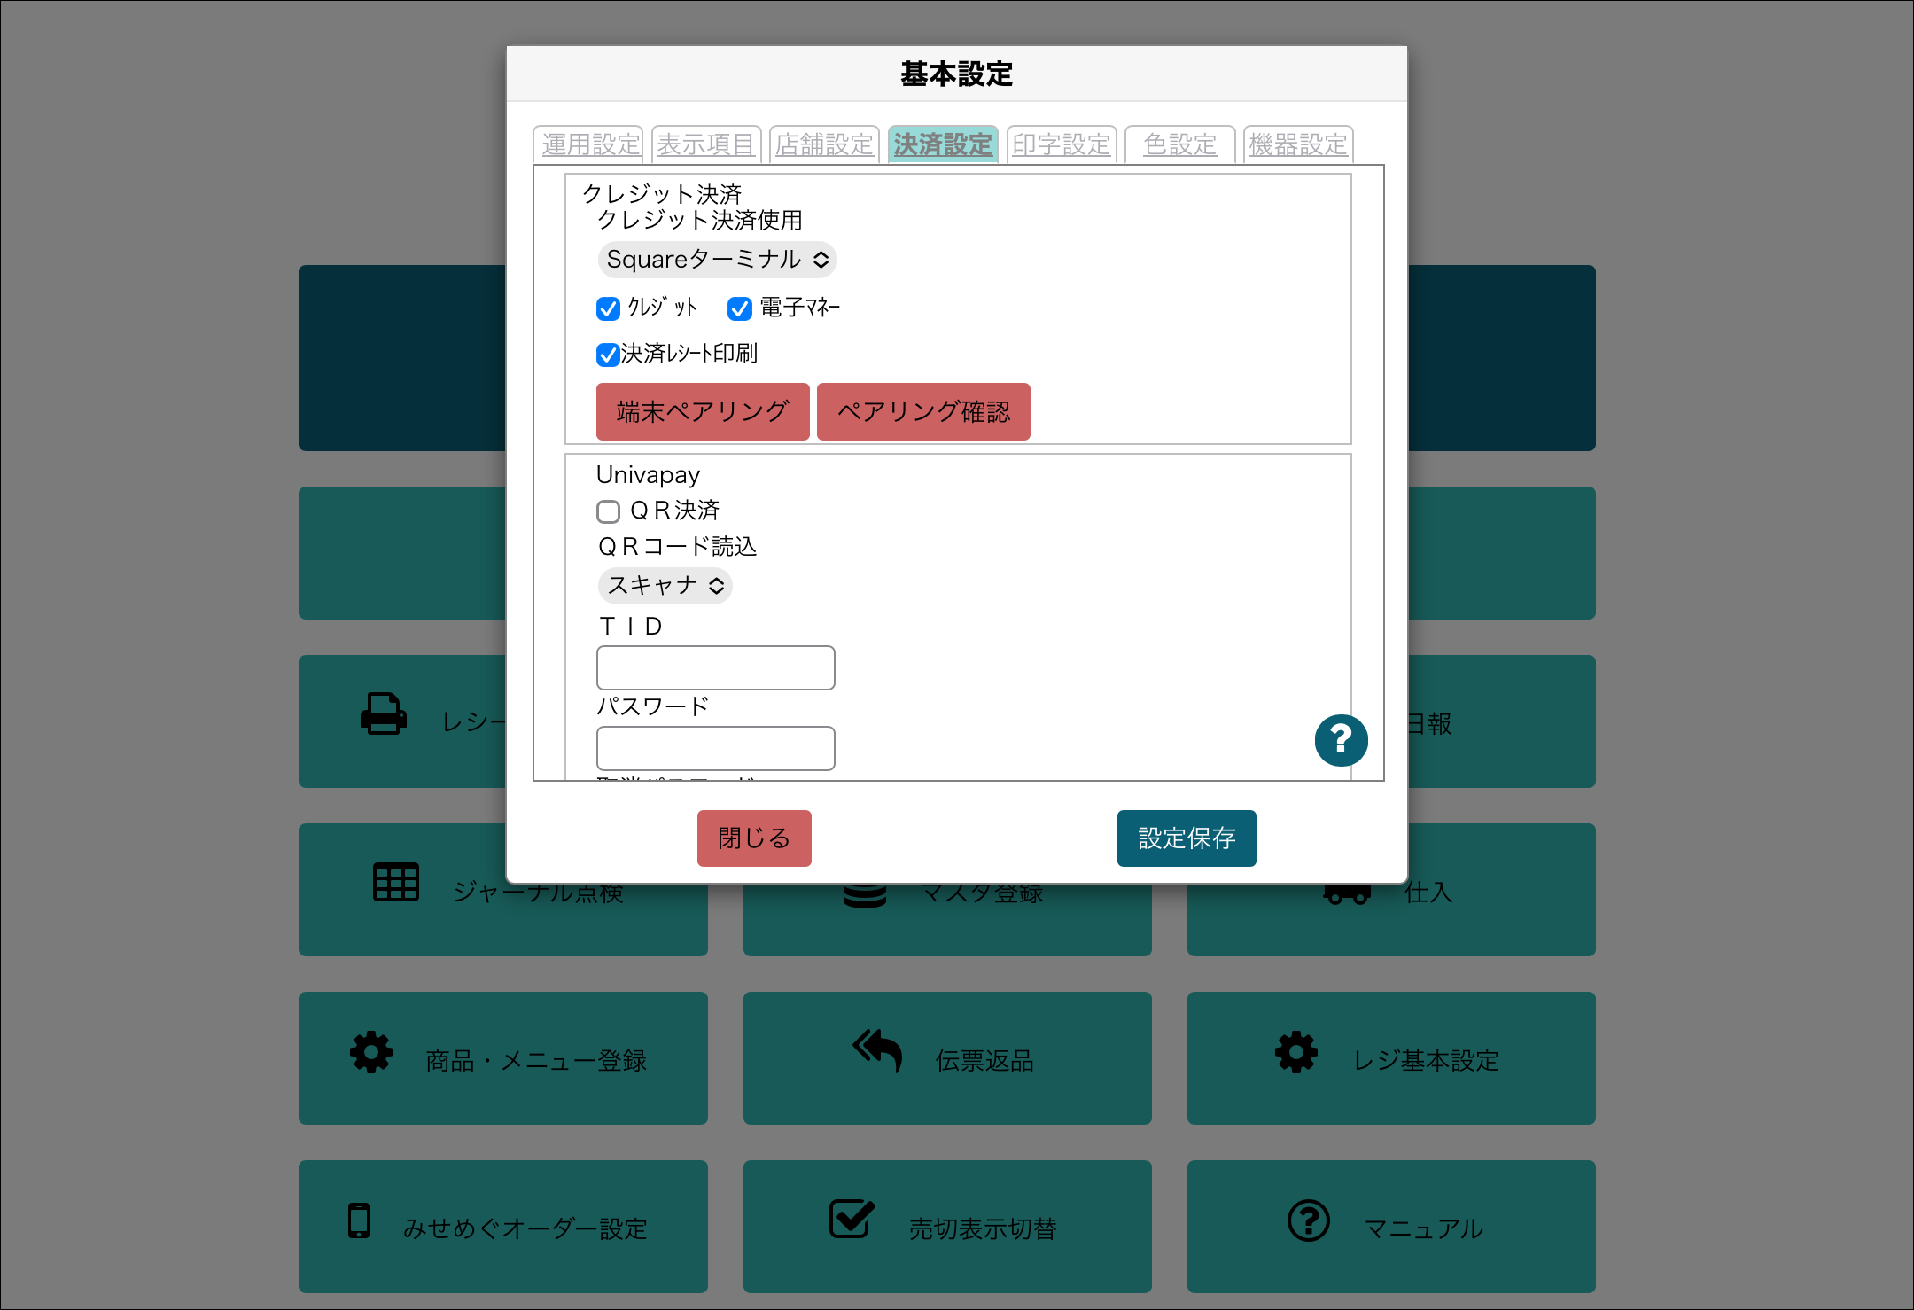Screen dimensions: 1914x1310
Task: Uncheck the 電子マネー e-money checkbox
Action: pos(739,308)
